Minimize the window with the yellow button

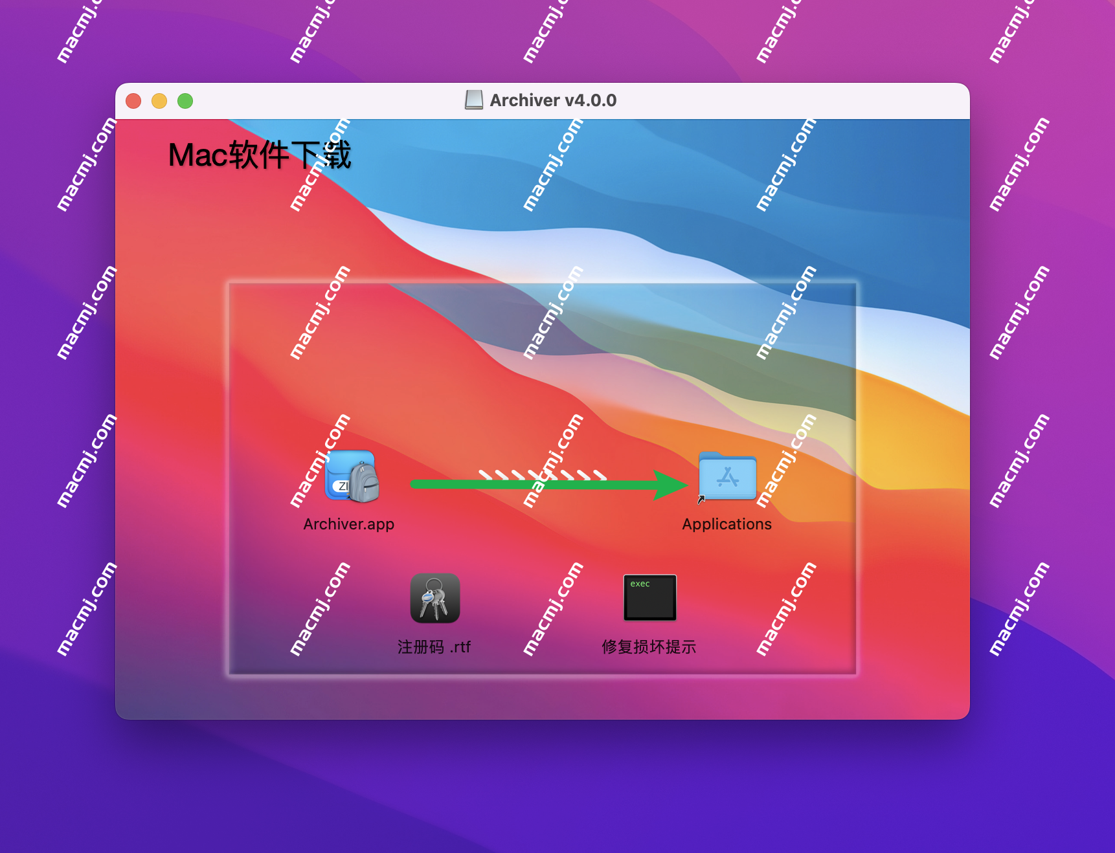[159, 101]
